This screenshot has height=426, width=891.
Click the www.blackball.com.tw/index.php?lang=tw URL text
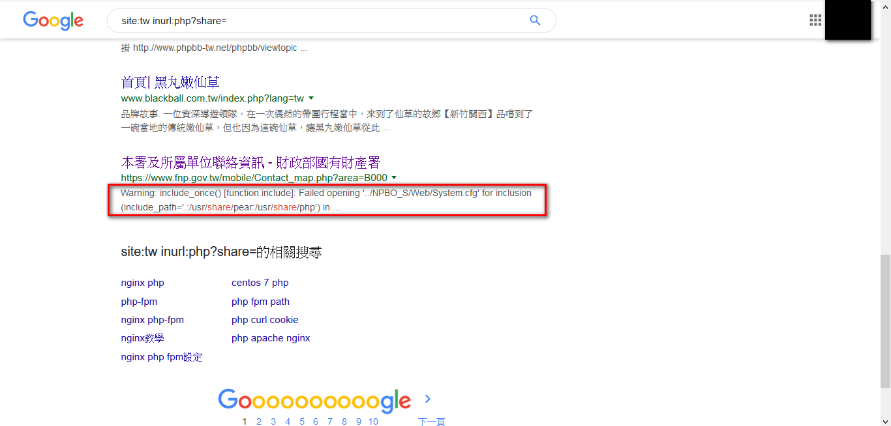[x=213, y=98]
